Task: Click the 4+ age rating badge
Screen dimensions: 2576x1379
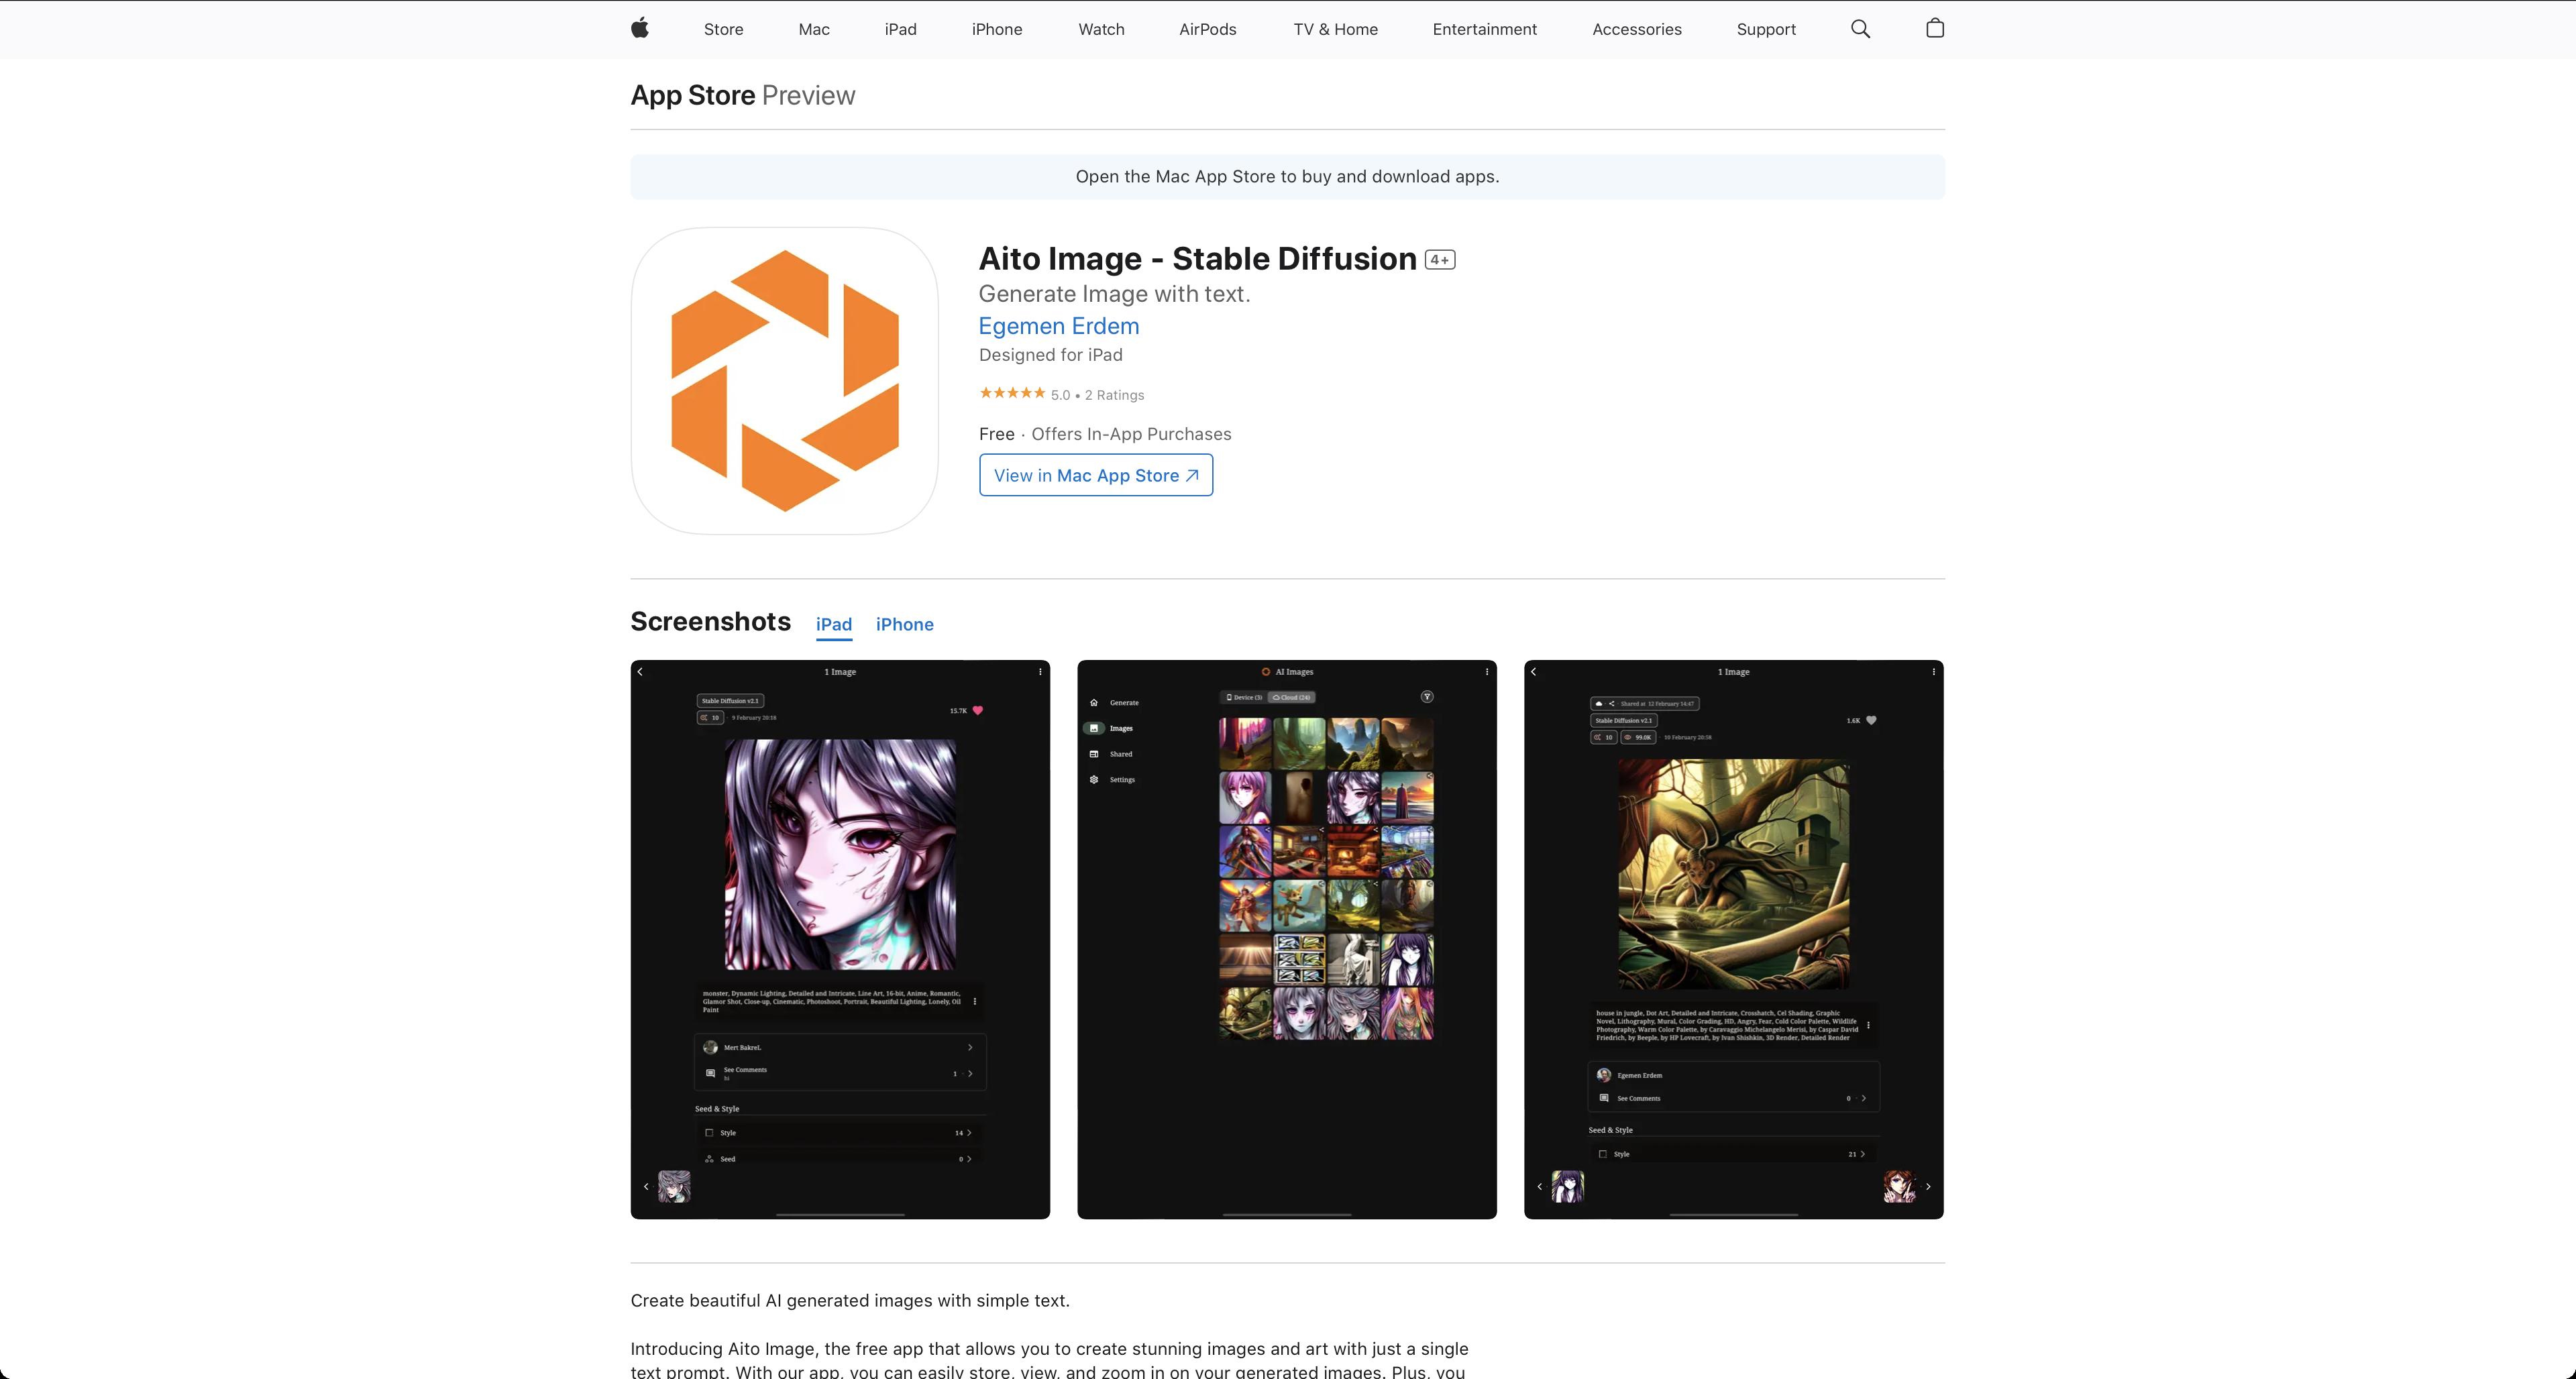Action: [x=1439, y=260]
